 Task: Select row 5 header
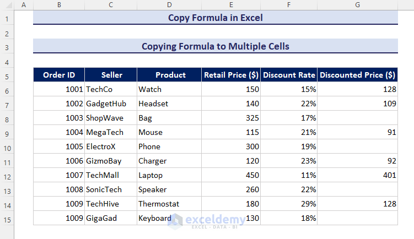point(7,75)
